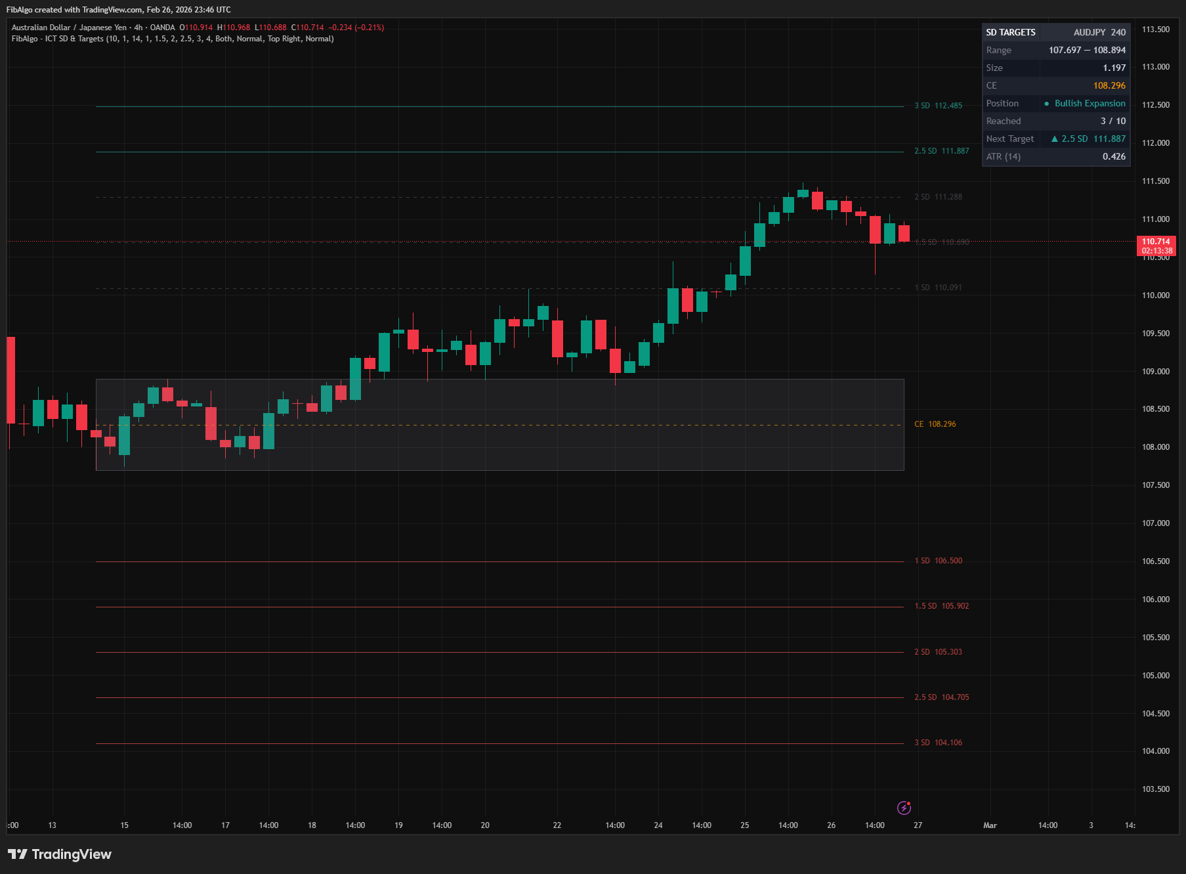Viewport: 1186px width, 874px height.
Task: Click the SD TARGETS panel header
Action: coord(1010,32)
